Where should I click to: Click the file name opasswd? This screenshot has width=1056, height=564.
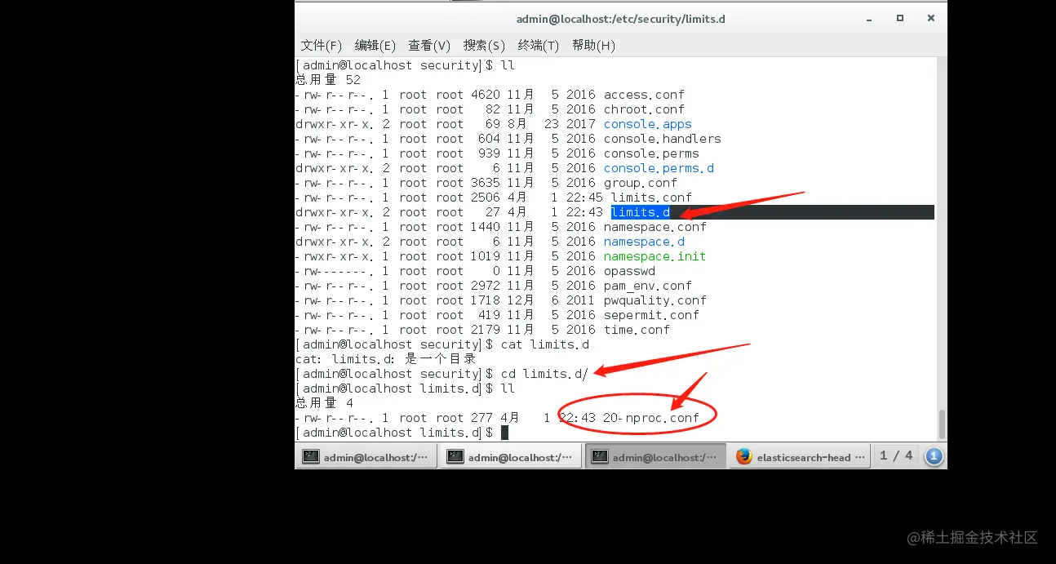(x=629, y=271)
